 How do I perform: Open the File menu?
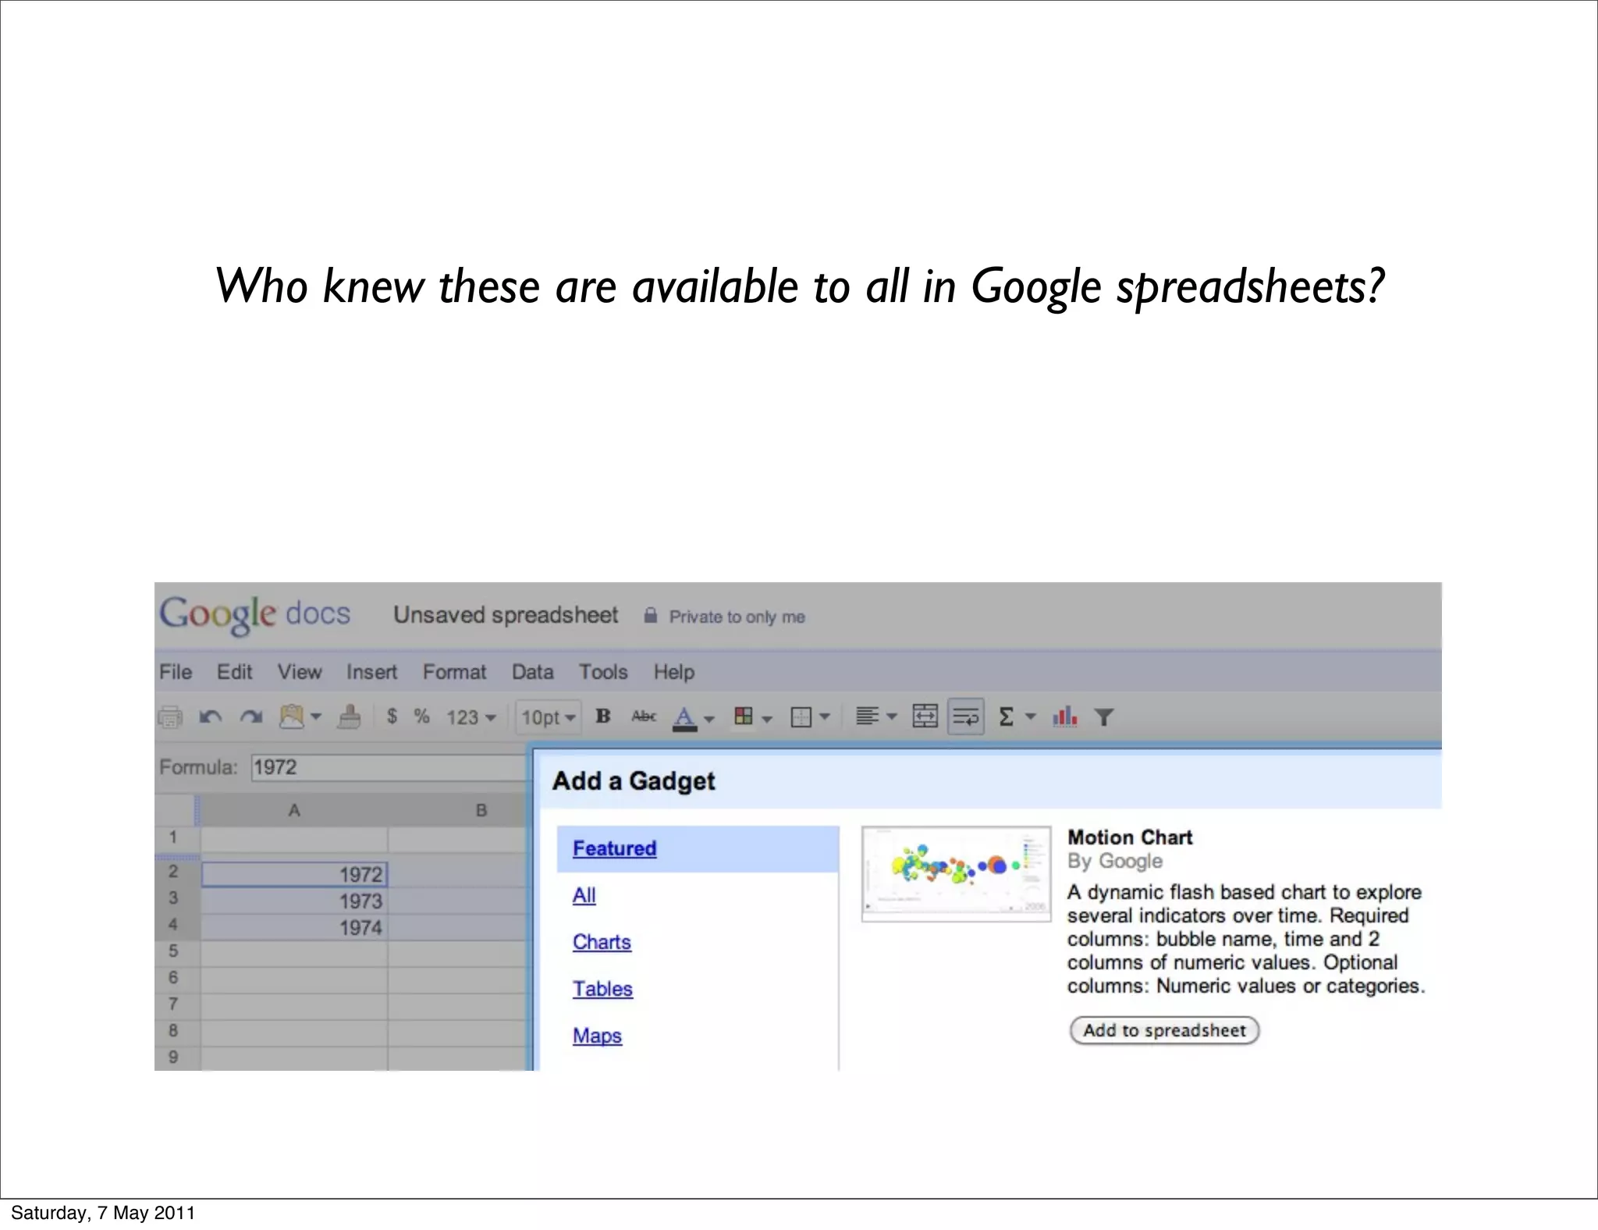(x=176, y=672)
